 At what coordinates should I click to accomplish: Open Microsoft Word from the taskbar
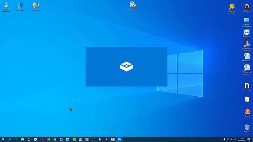(x=61, y=139)
